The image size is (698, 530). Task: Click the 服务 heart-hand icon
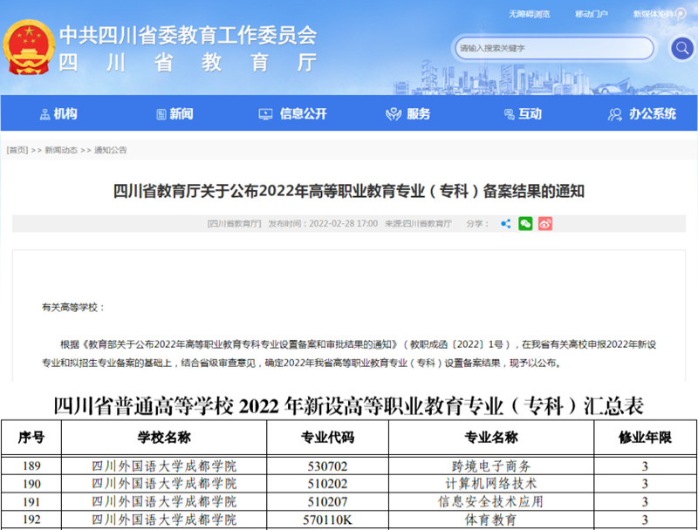[393, 114]
